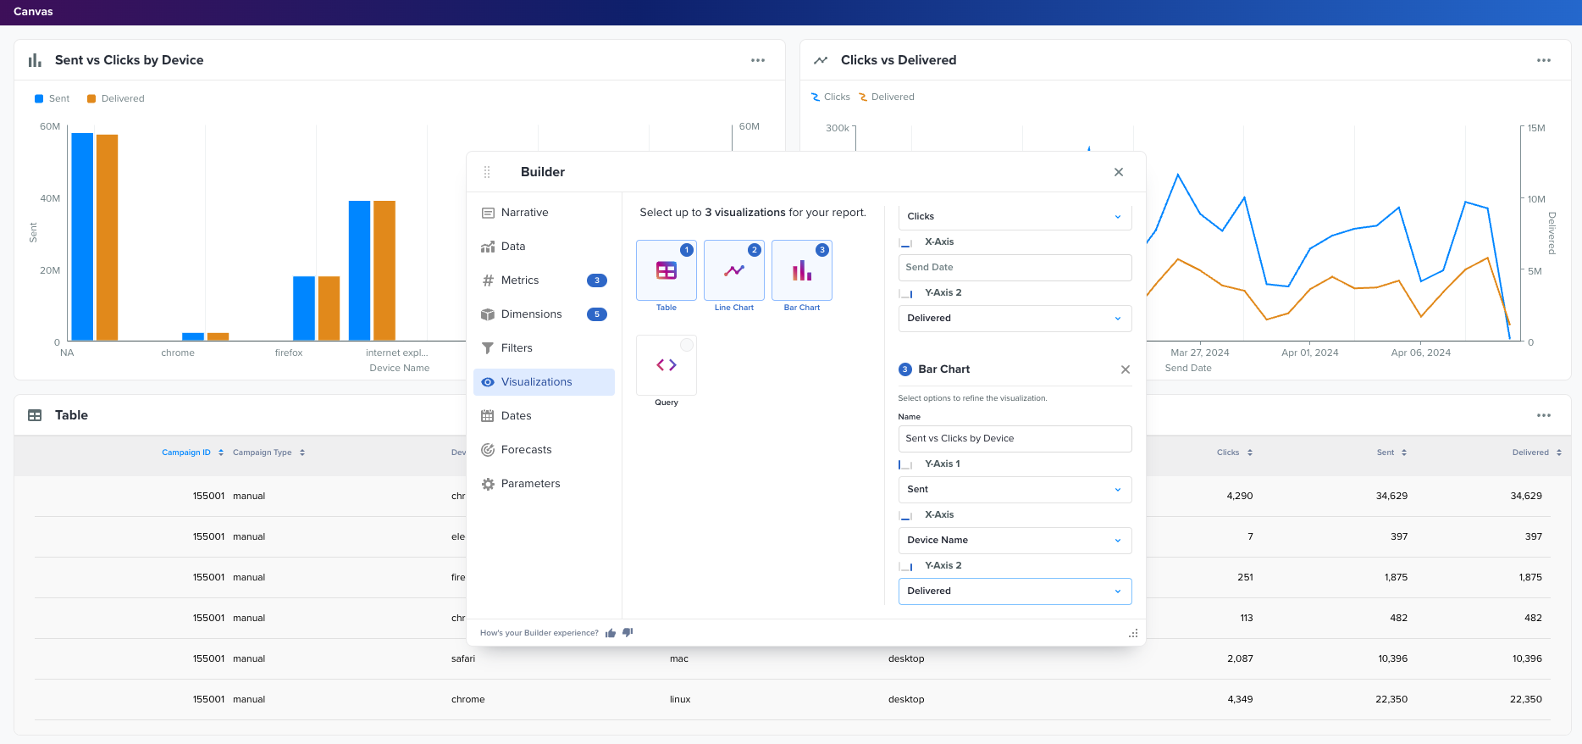Open the Filters section in Builder
Image resolution: width=1582 pixels, height=744 pixels.
544,348
